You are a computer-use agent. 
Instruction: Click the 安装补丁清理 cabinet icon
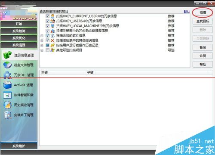click(8, 115)
